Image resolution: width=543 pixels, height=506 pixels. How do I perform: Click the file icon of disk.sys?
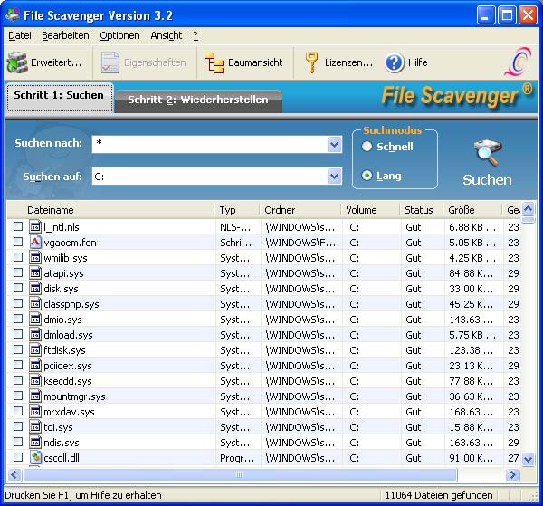pyautogui.click(x=35, y=288)
